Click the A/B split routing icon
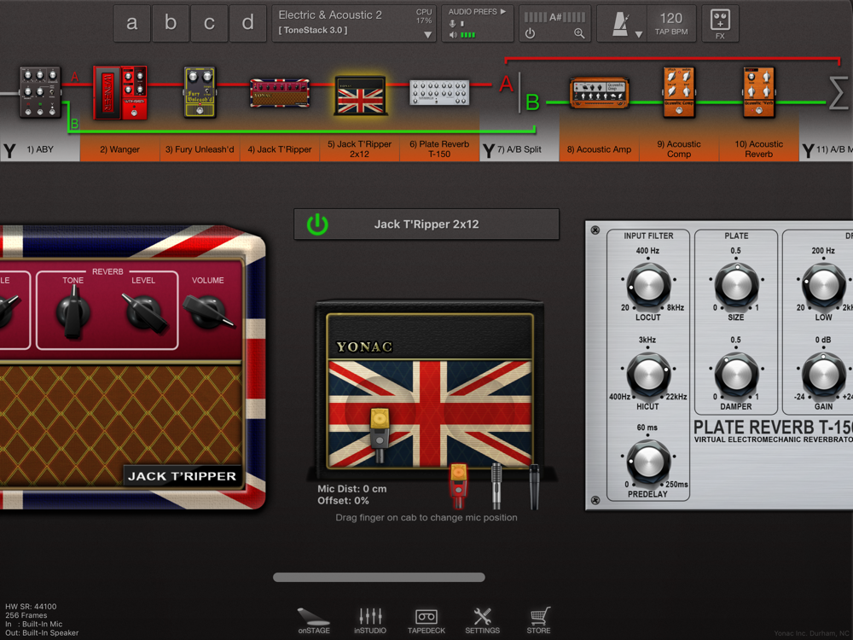 [519, 92]
